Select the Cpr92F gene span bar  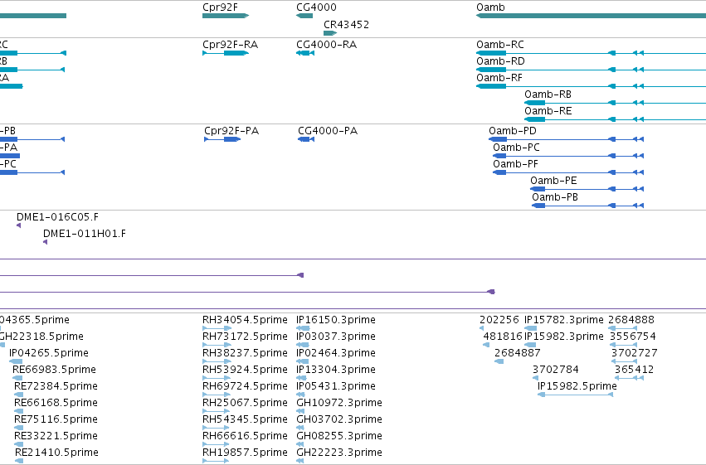[226, 16]
